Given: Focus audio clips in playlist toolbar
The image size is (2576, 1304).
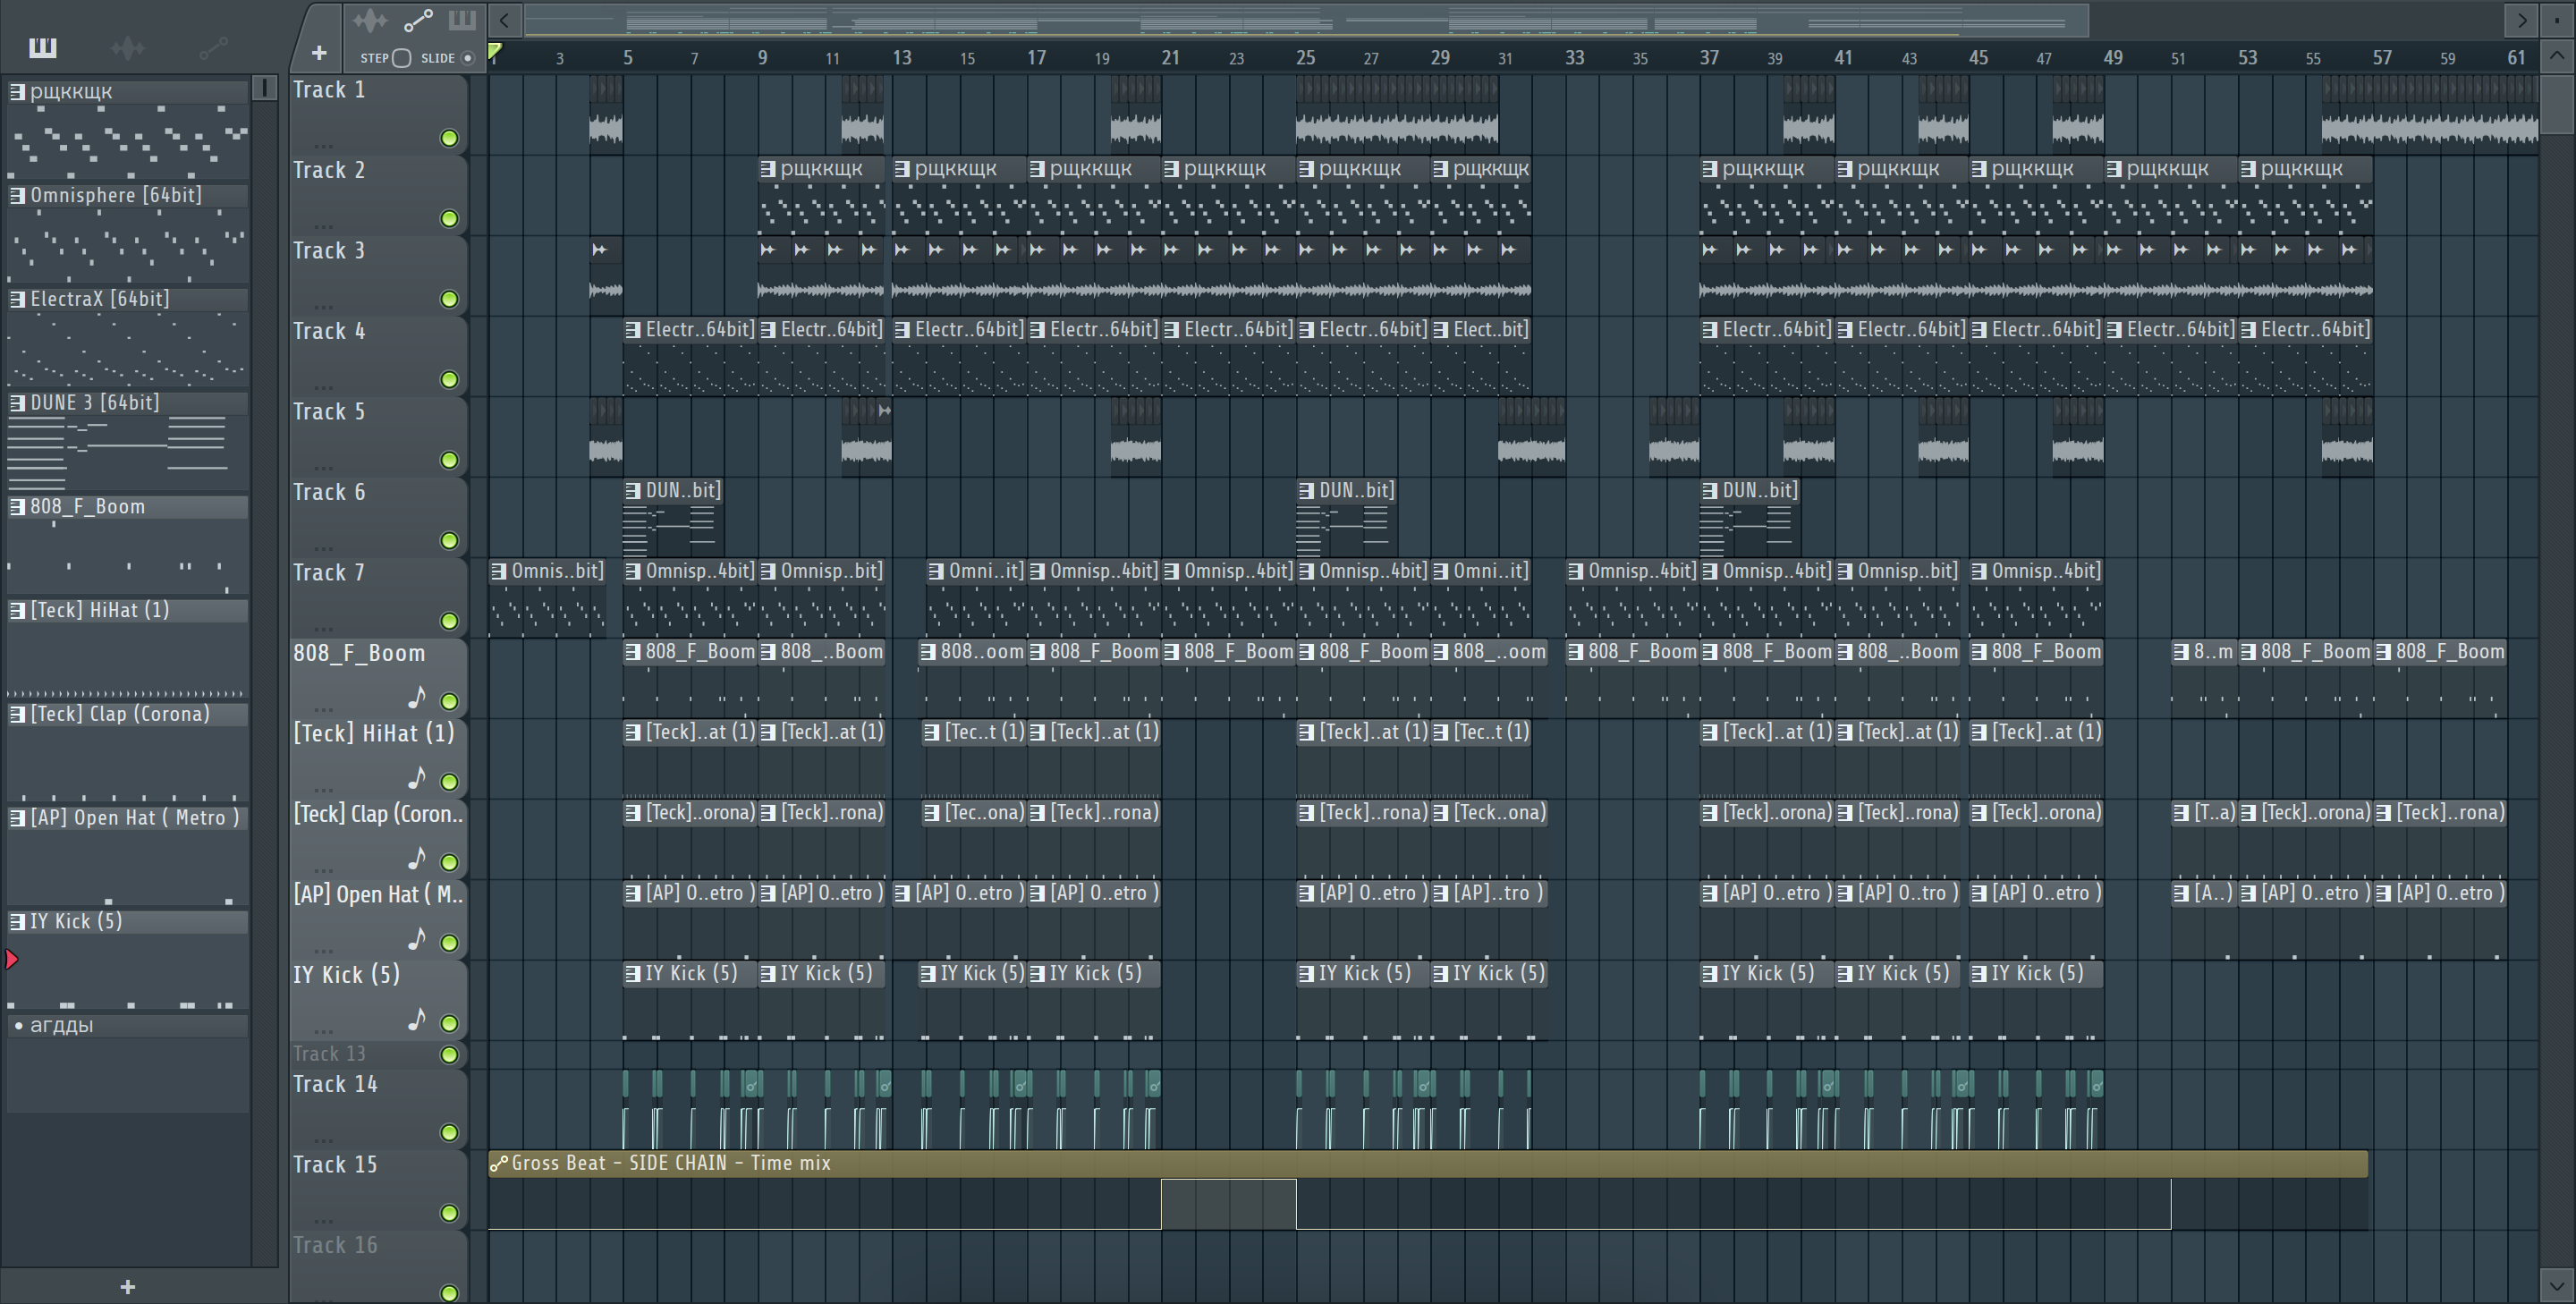Looking at the screenshot, I should click(x=369, y=20).
